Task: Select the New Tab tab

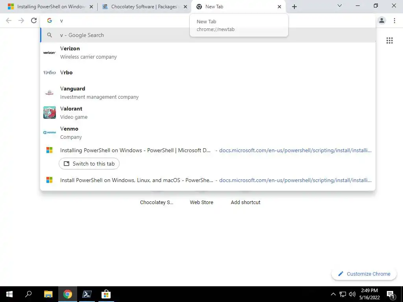Action: point(238,7)
